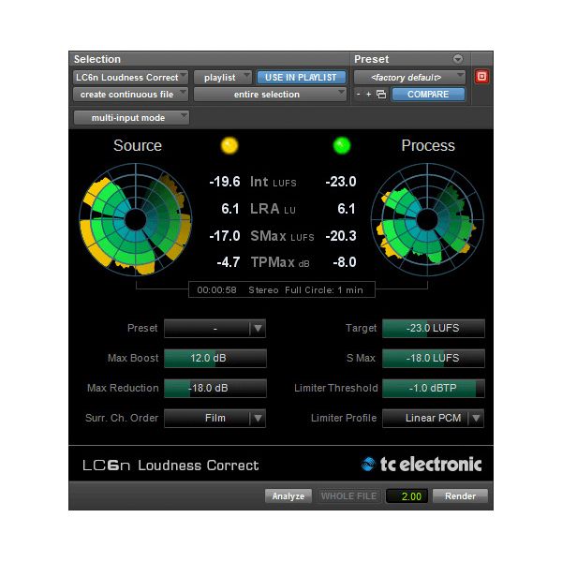Toggle the COMPARE button

[x=428, y=95]
